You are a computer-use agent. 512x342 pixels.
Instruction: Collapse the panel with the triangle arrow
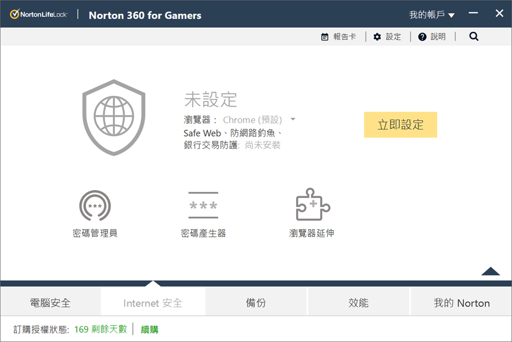click(491, 271)
